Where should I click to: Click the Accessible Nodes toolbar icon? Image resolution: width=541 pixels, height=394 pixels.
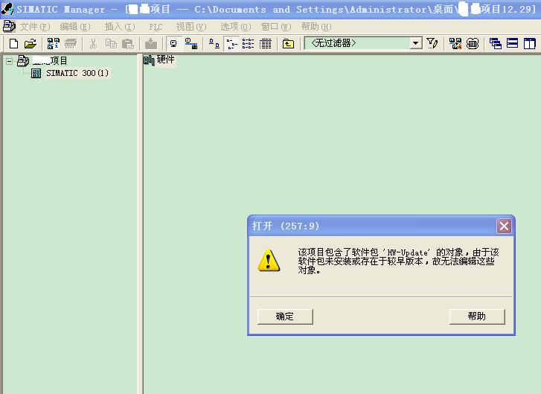tap(53, 44)
